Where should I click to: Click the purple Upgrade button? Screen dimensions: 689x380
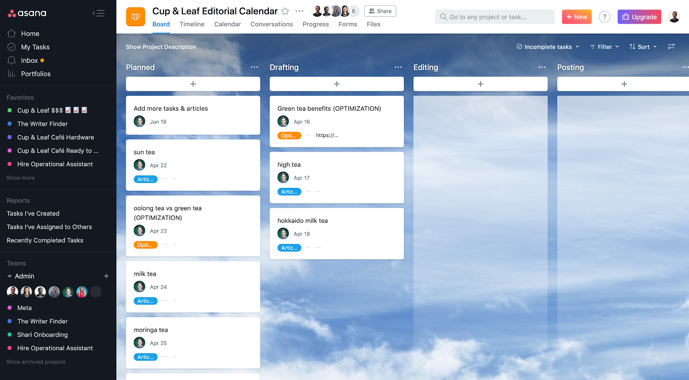[639, 17]
